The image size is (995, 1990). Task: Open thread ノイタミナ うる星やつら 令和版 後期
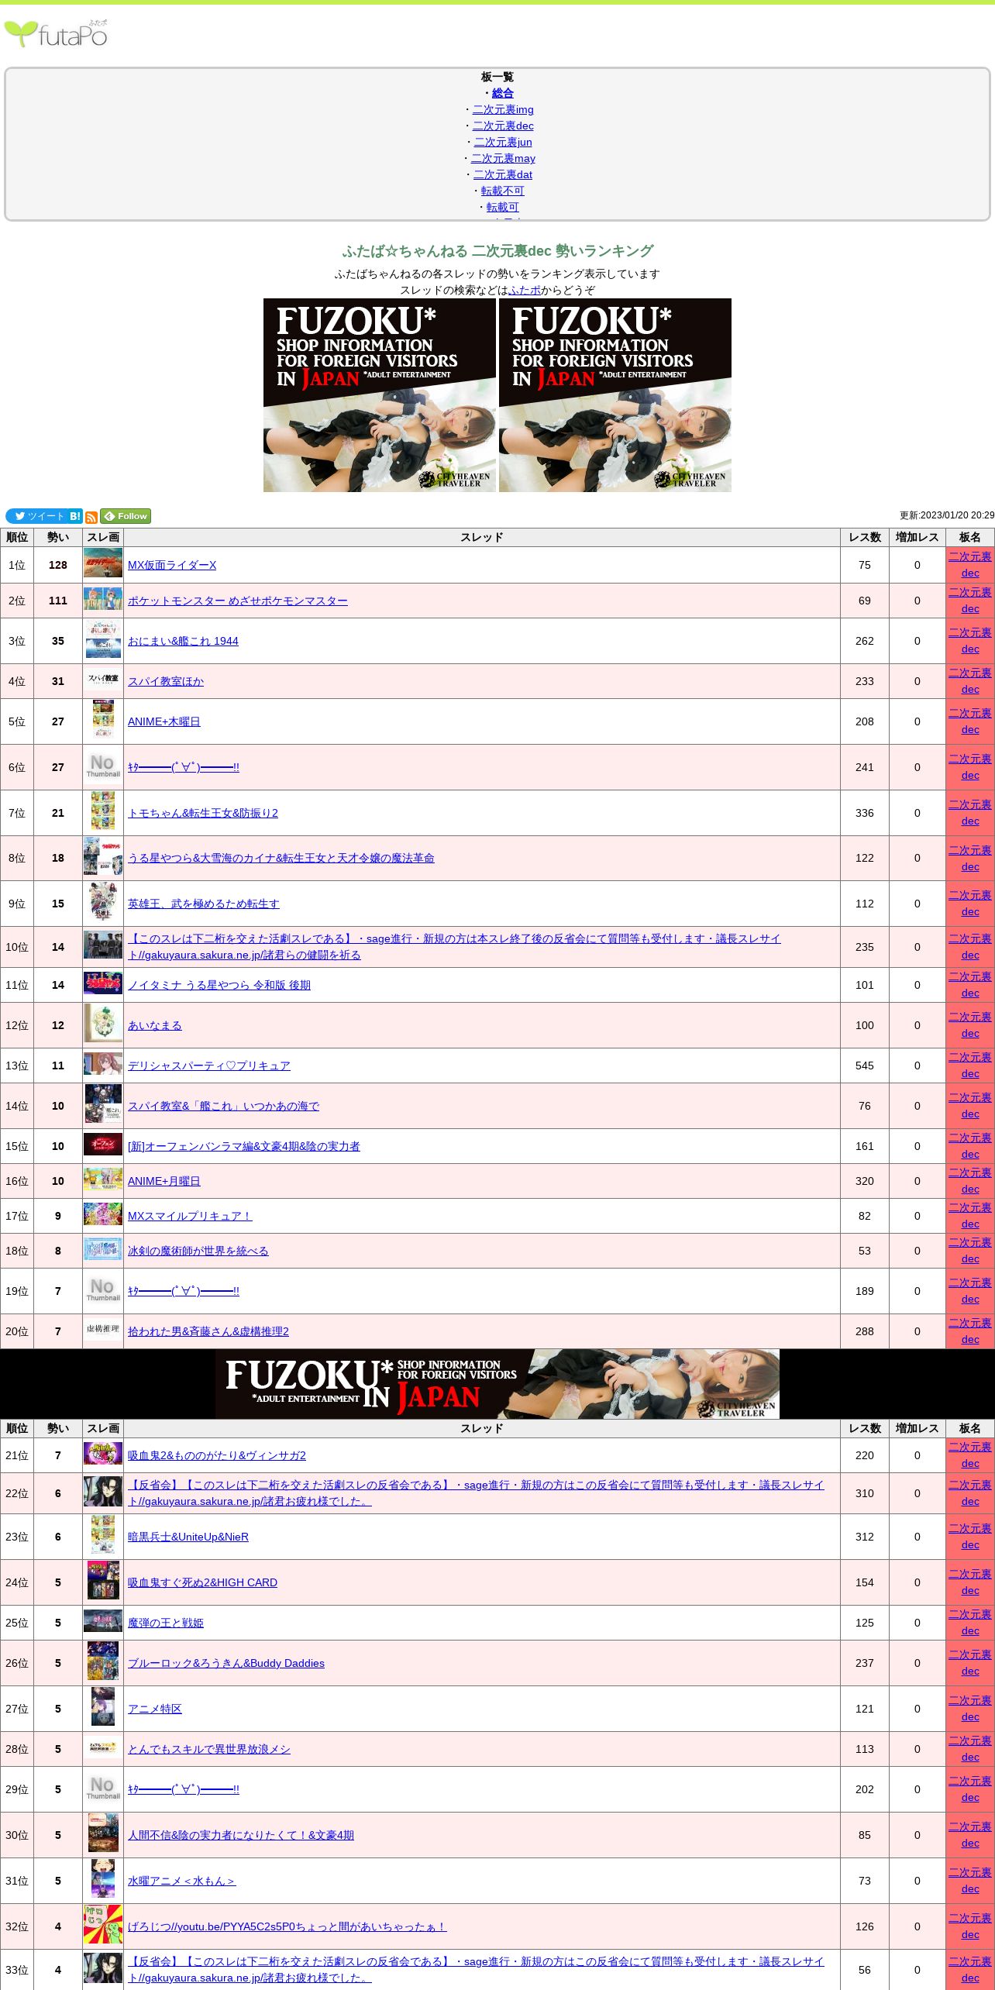click(x=219, y=985)
